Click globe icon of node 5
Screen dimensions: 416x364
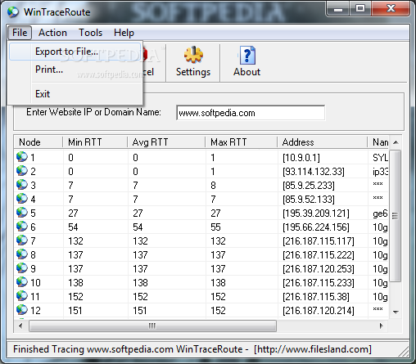pos(22,213)
